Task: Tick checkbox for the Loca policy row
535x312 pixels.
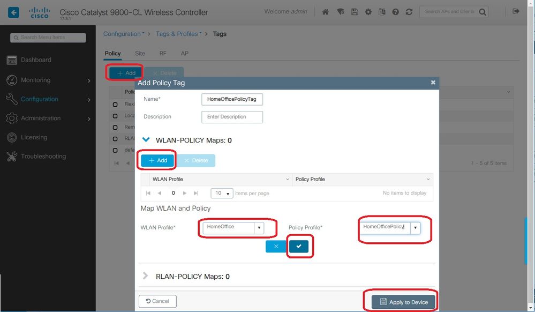Action: (x=115, y=116)
